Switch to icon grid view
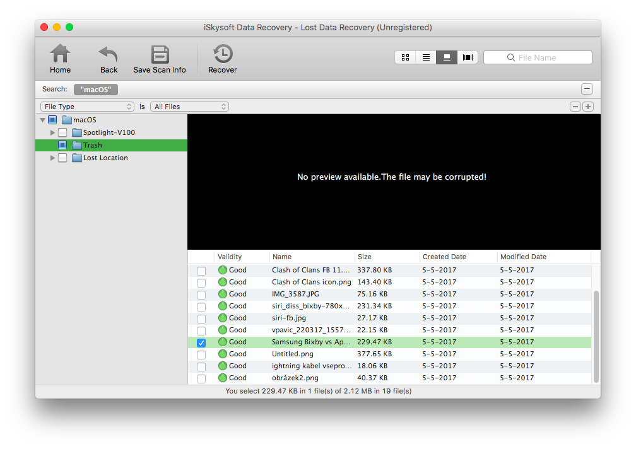 [x=405, y=57]
